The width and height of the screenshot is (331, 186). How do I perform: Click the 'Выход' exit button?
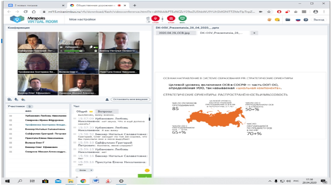click(319, 20)
